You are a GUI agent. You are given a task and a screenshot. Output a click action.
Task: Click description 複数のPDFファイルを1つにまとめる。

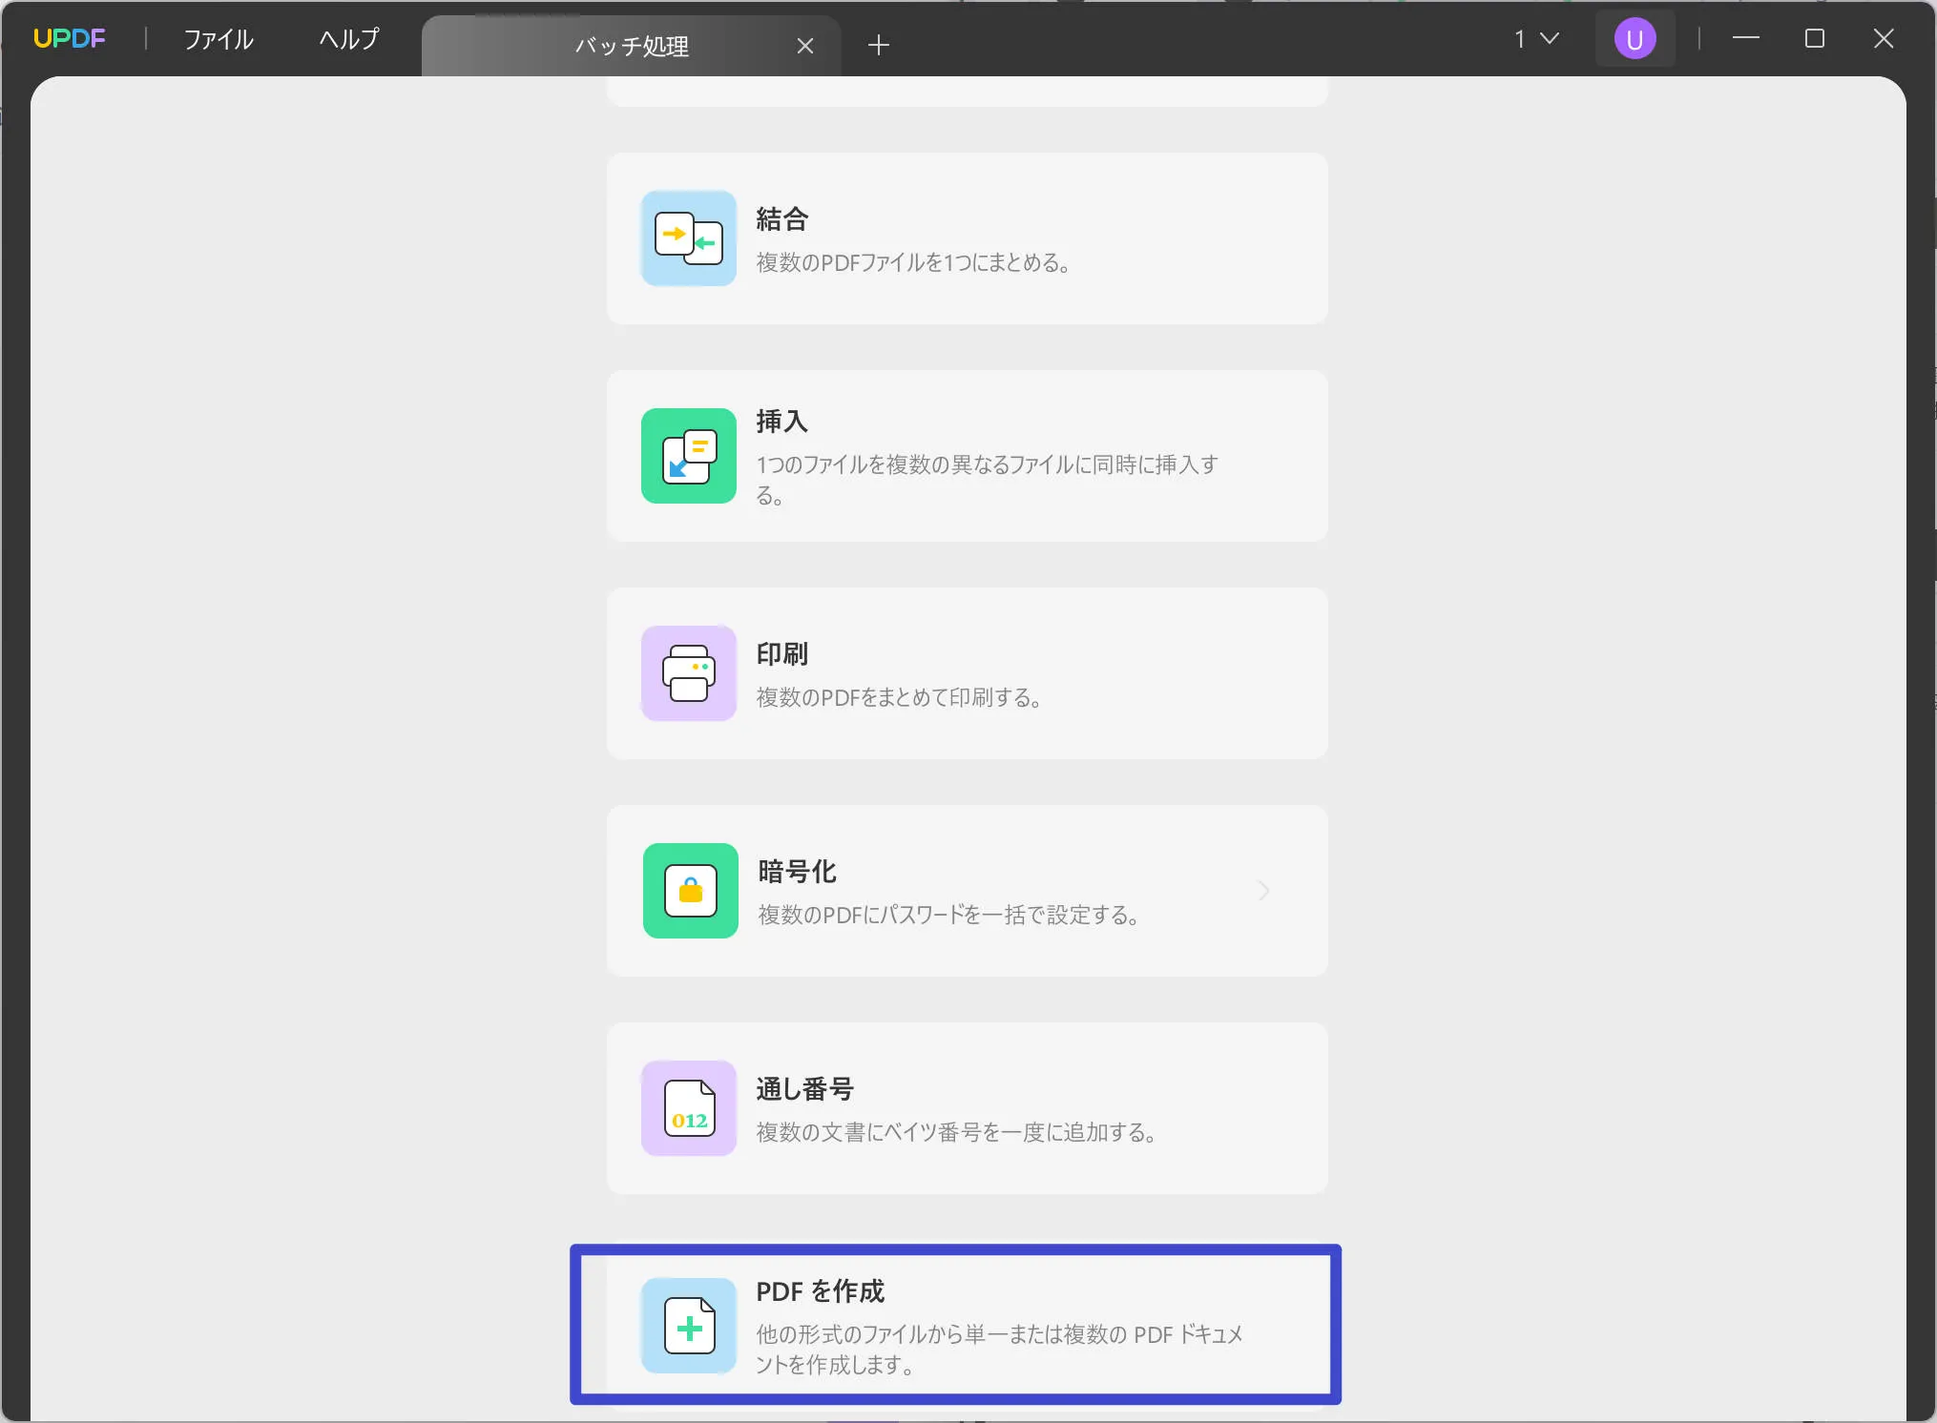tap(913, 262)
